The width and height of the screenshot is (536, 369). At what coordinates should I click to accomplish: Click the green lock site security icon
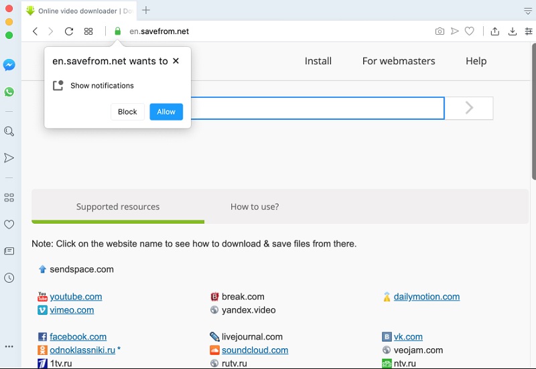coord(118,31)
